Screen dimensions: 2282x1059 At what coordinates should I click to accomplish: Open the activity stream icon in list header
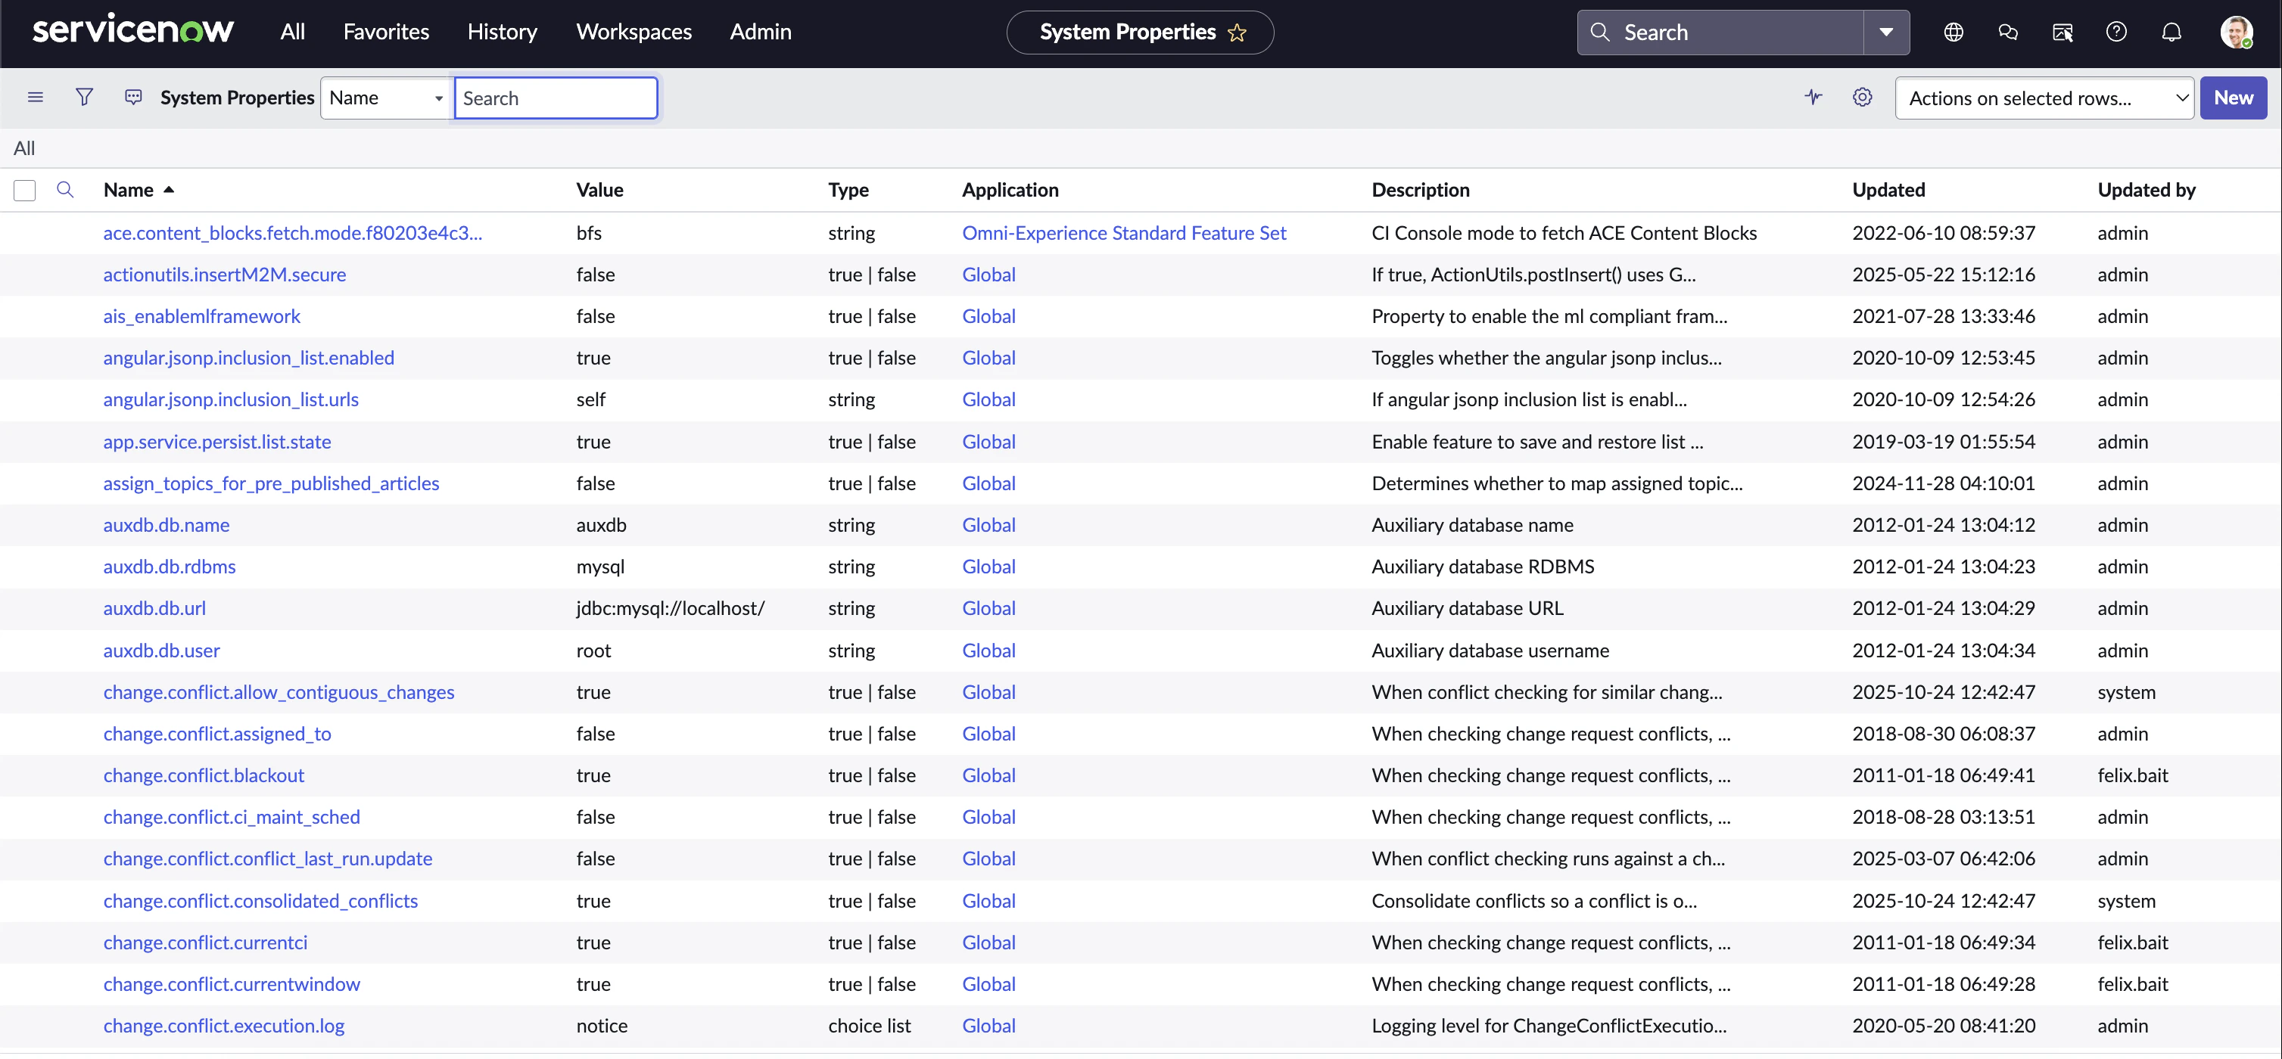click(1813, 98)
